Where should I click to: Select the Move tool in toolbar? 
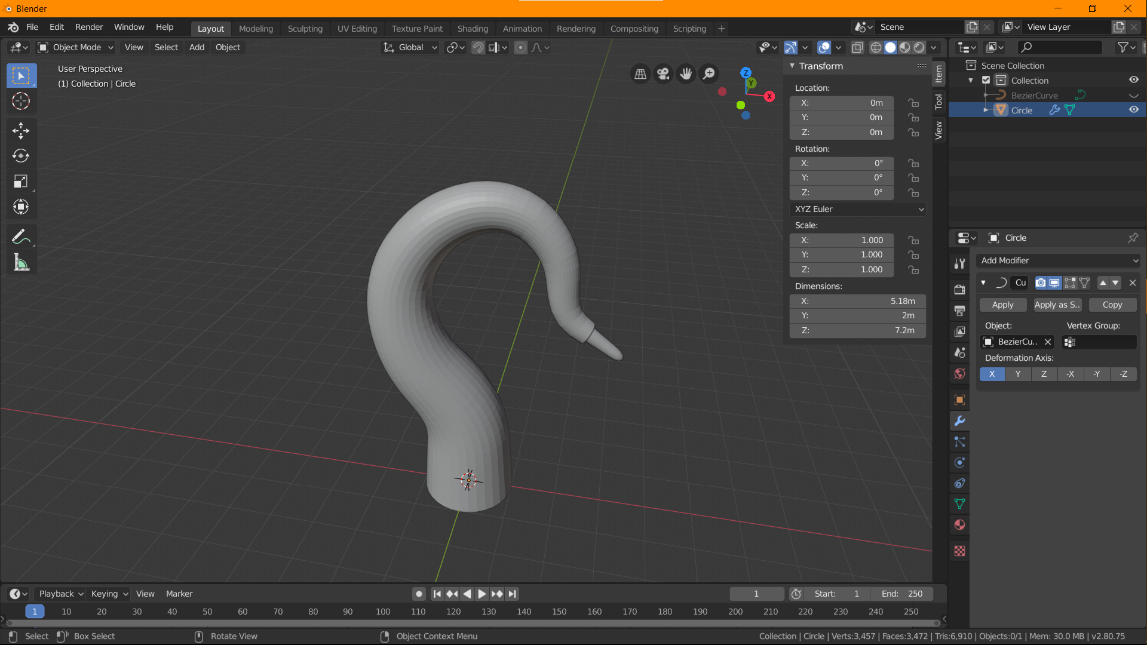[x=21, y=130]
